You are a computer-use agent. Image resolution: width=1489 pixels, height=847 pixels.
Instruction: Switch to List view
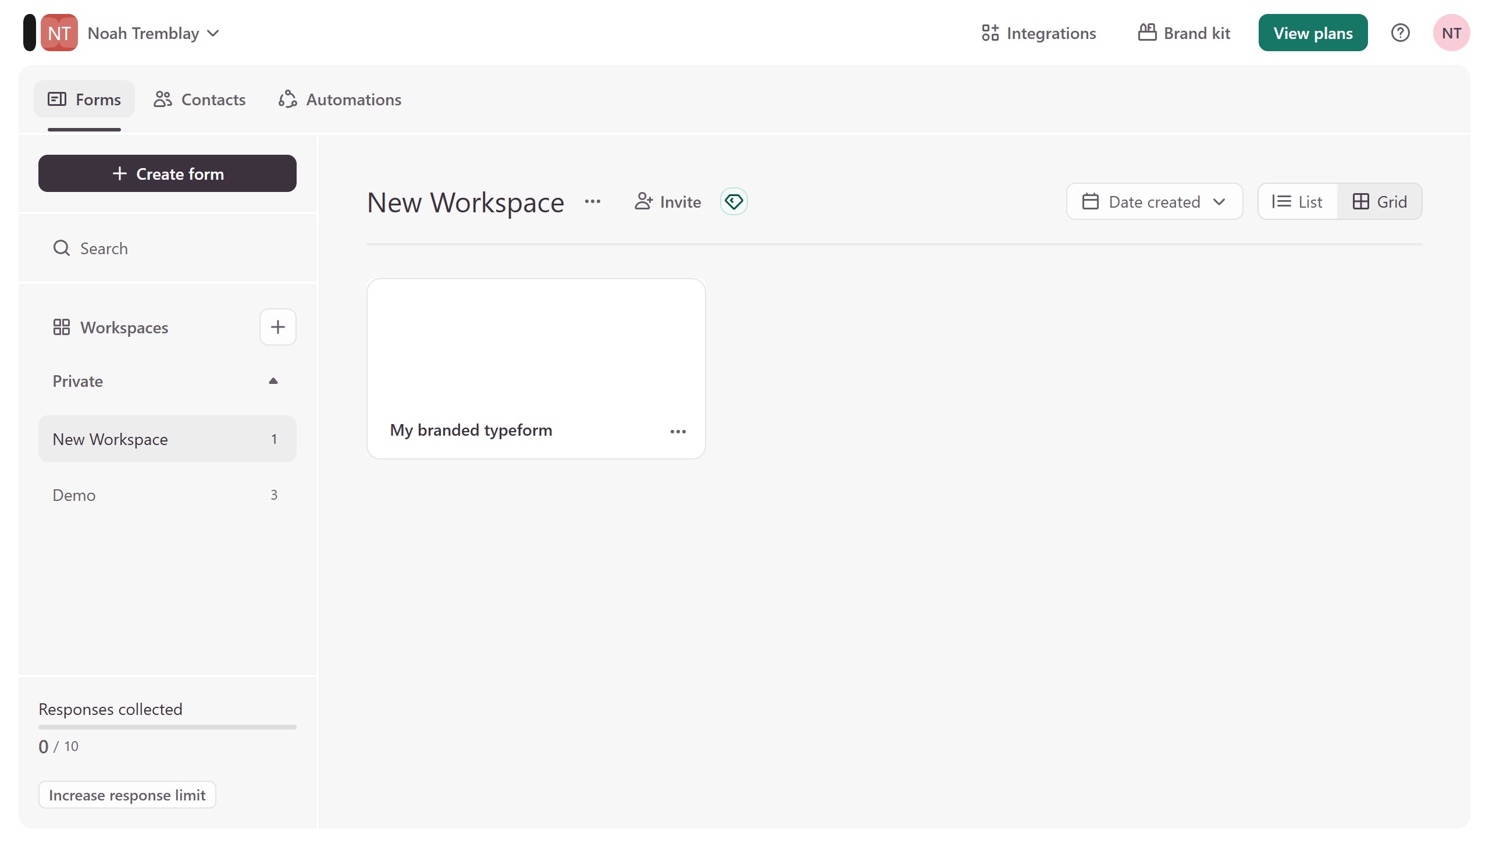coord(1298,202)
